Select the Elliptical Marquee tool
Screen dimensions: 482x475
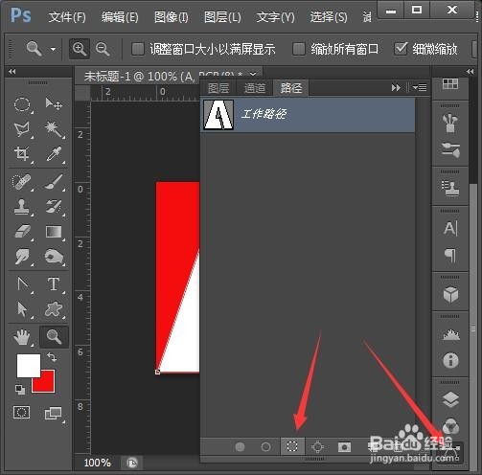tap(22, 104)
